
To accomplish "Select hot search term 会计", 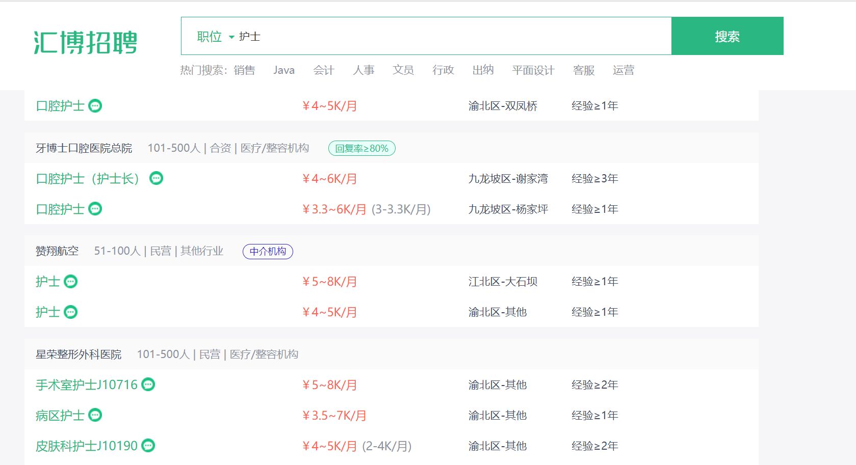I will [x=324, y=70].
